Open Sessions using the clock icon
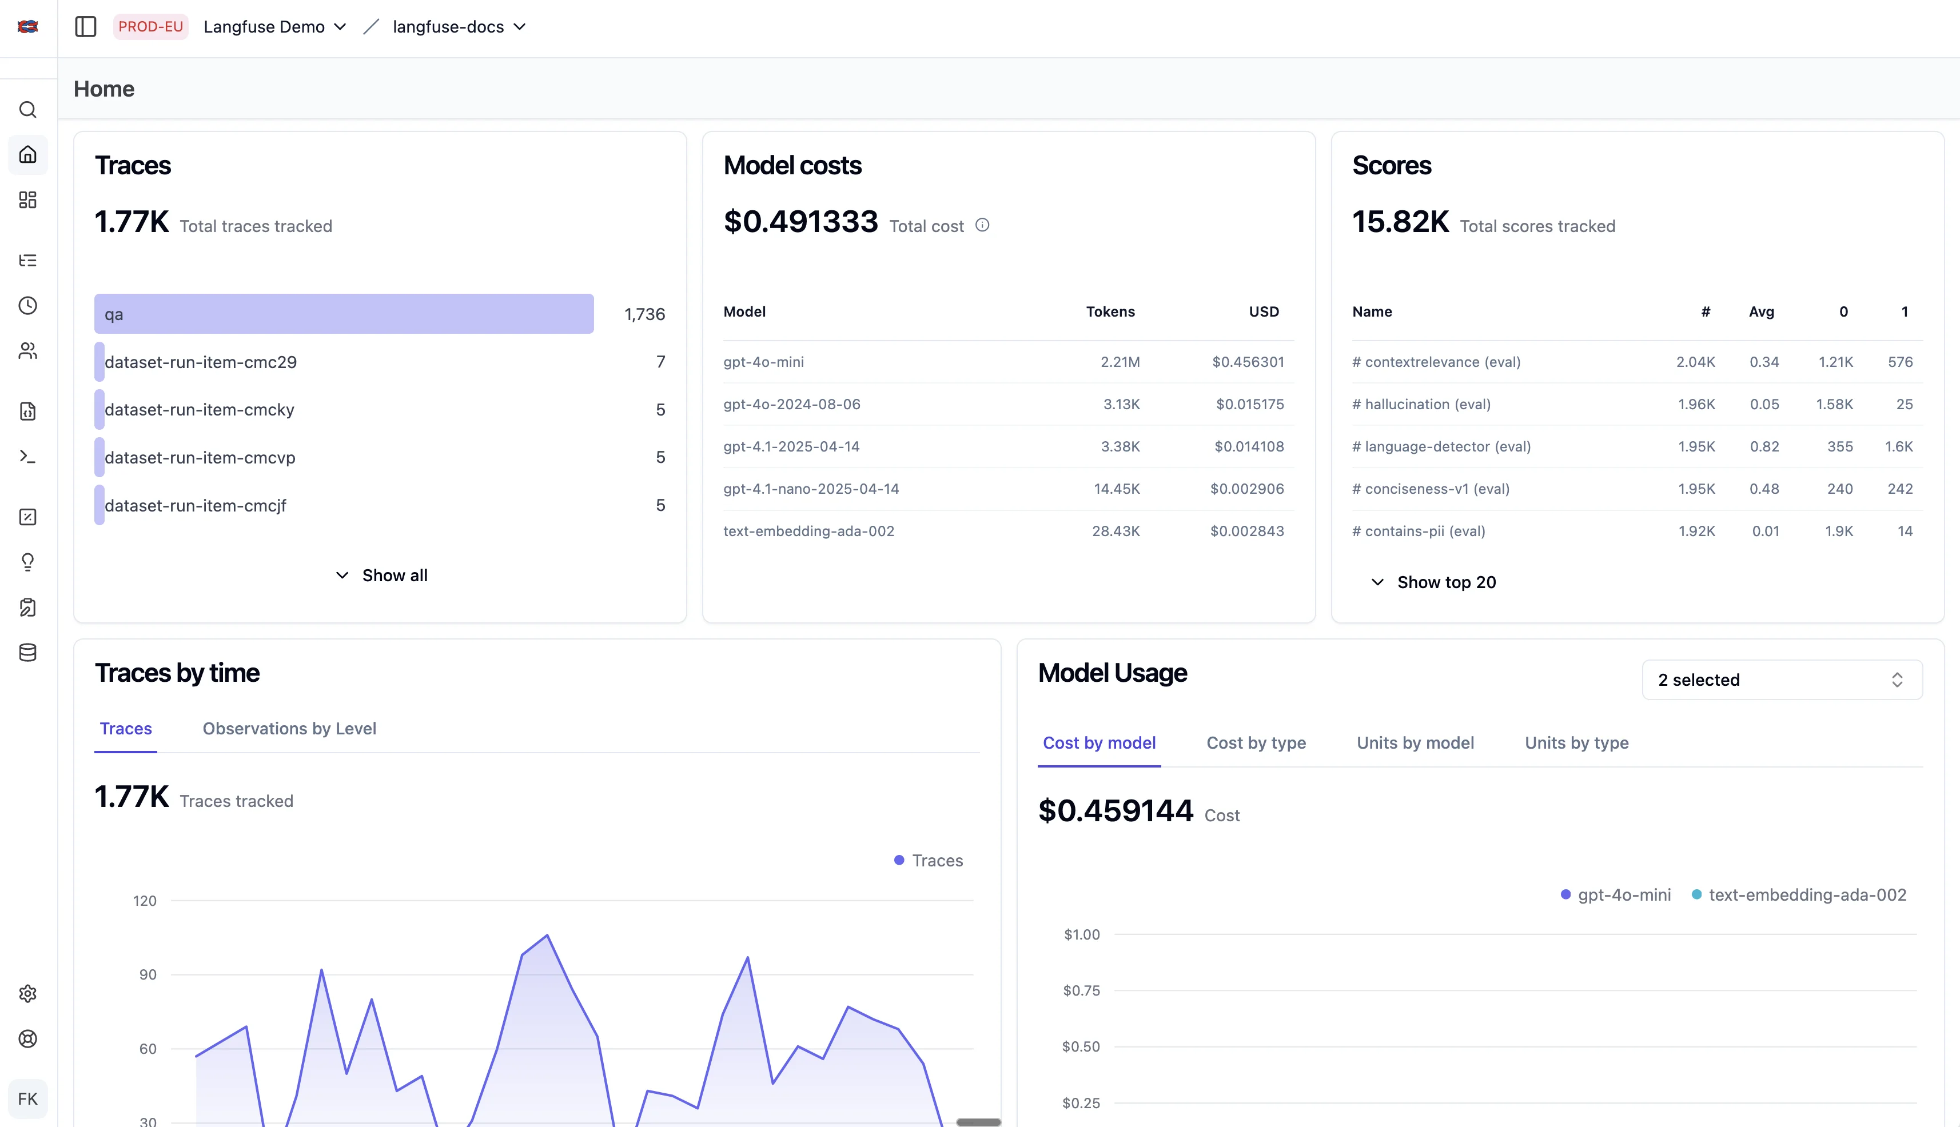Viewport: 1960px width, 1127px height. (28, 305)
